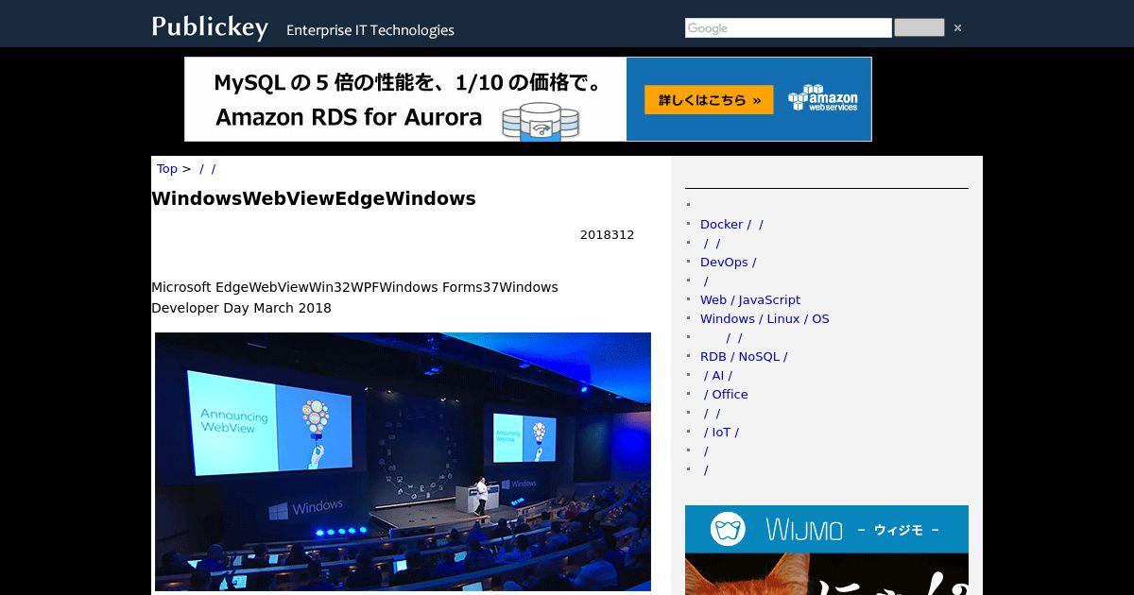This screenshot has width=1134, height=595.
Task: Click the gray search submit button
Action: (919, 27)
